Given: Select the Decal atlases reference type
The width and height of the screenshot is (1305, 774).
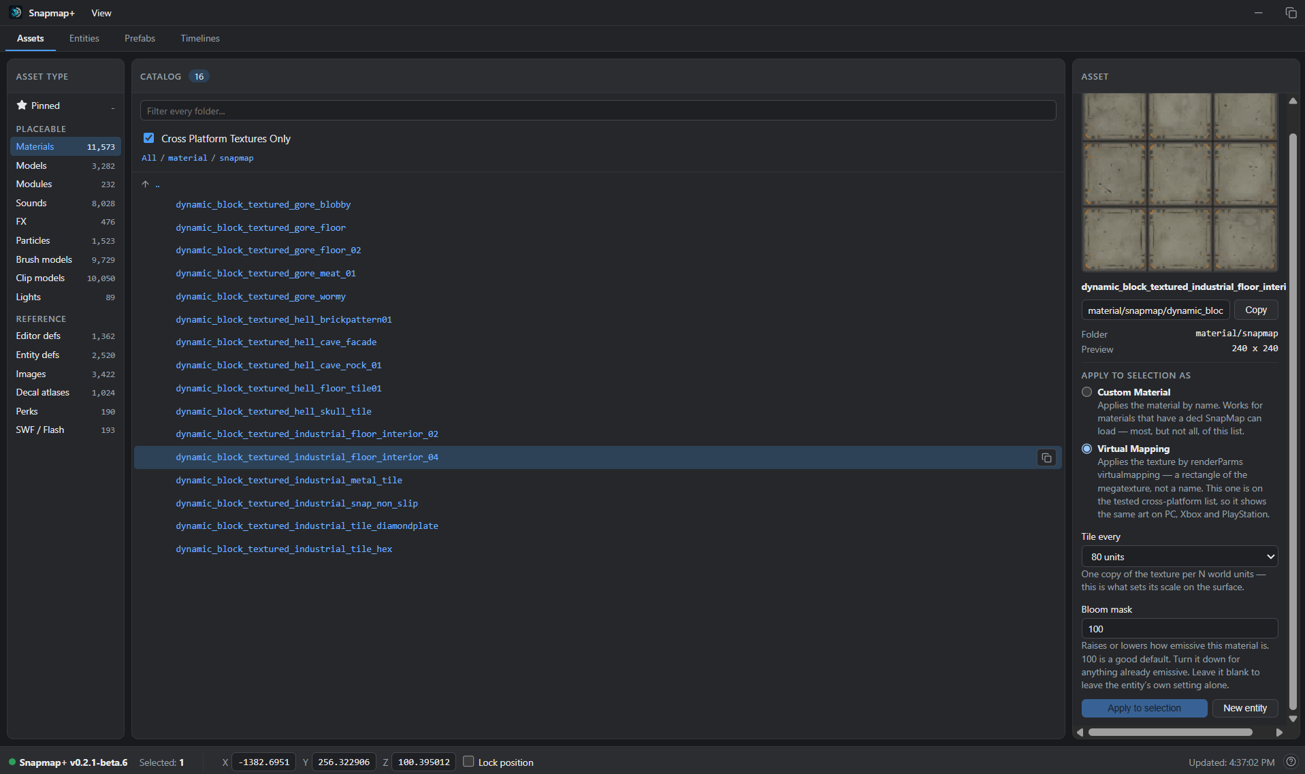Looking at the screenshot, I should pos(65,392).
